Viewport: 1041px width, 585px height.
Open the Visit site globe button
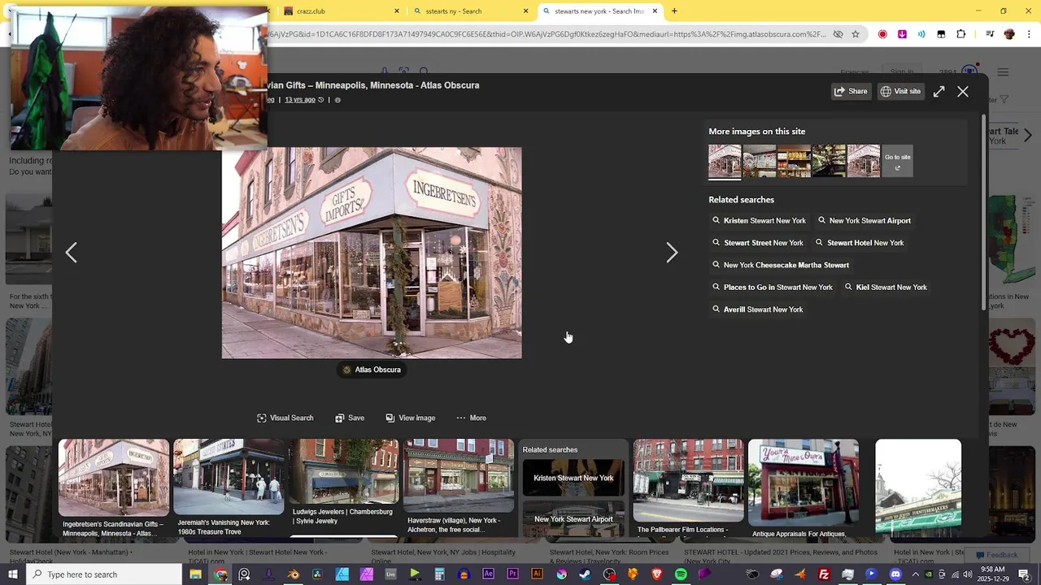[900, 91]
